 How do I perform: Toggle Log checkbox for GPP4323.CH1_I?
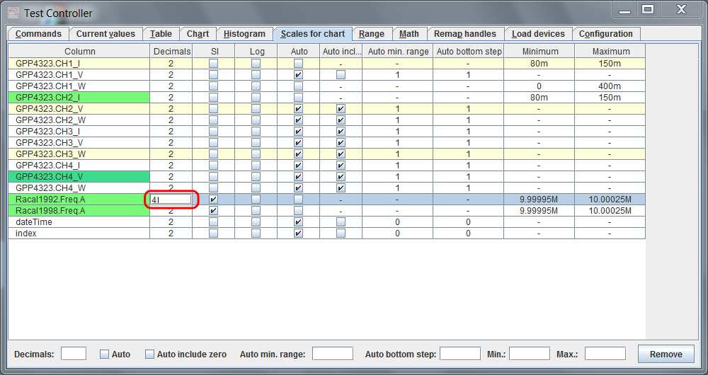coord(256,64)
